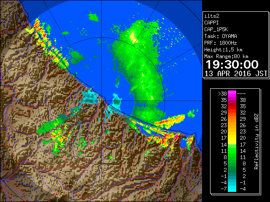The image size is (270, 202).
Task: Click the orange 26–29 dBZ legend swatch
Action: 232,119
